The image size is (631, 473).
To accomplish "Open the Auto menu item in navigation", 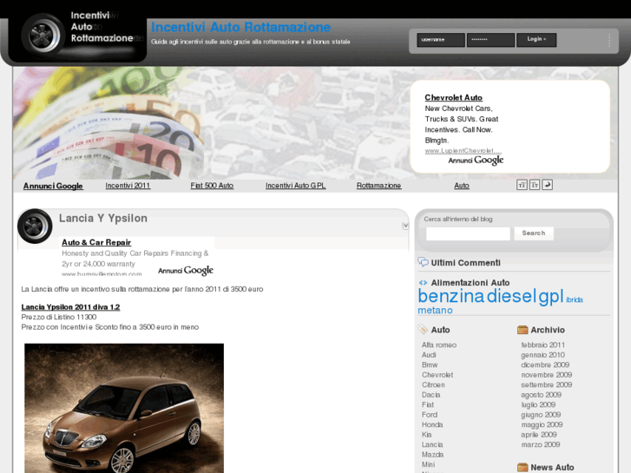I will click(x=462, y=186).
